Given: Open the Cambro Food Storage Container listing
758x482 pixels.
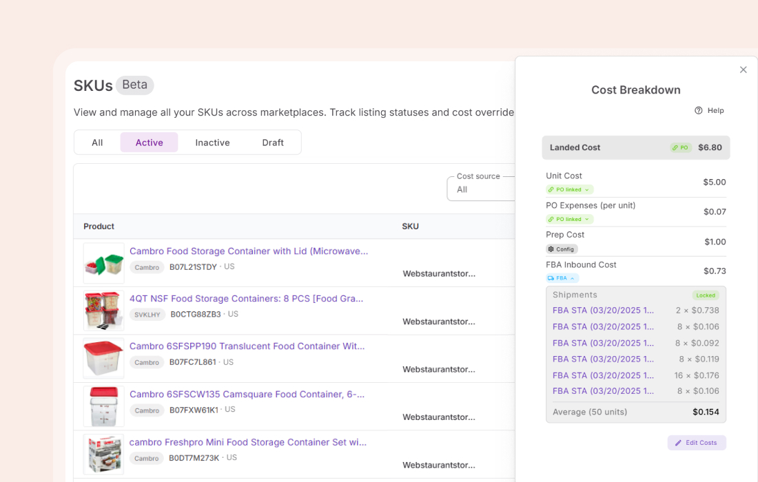Looking at the screenshot, I should coord(249,251).
